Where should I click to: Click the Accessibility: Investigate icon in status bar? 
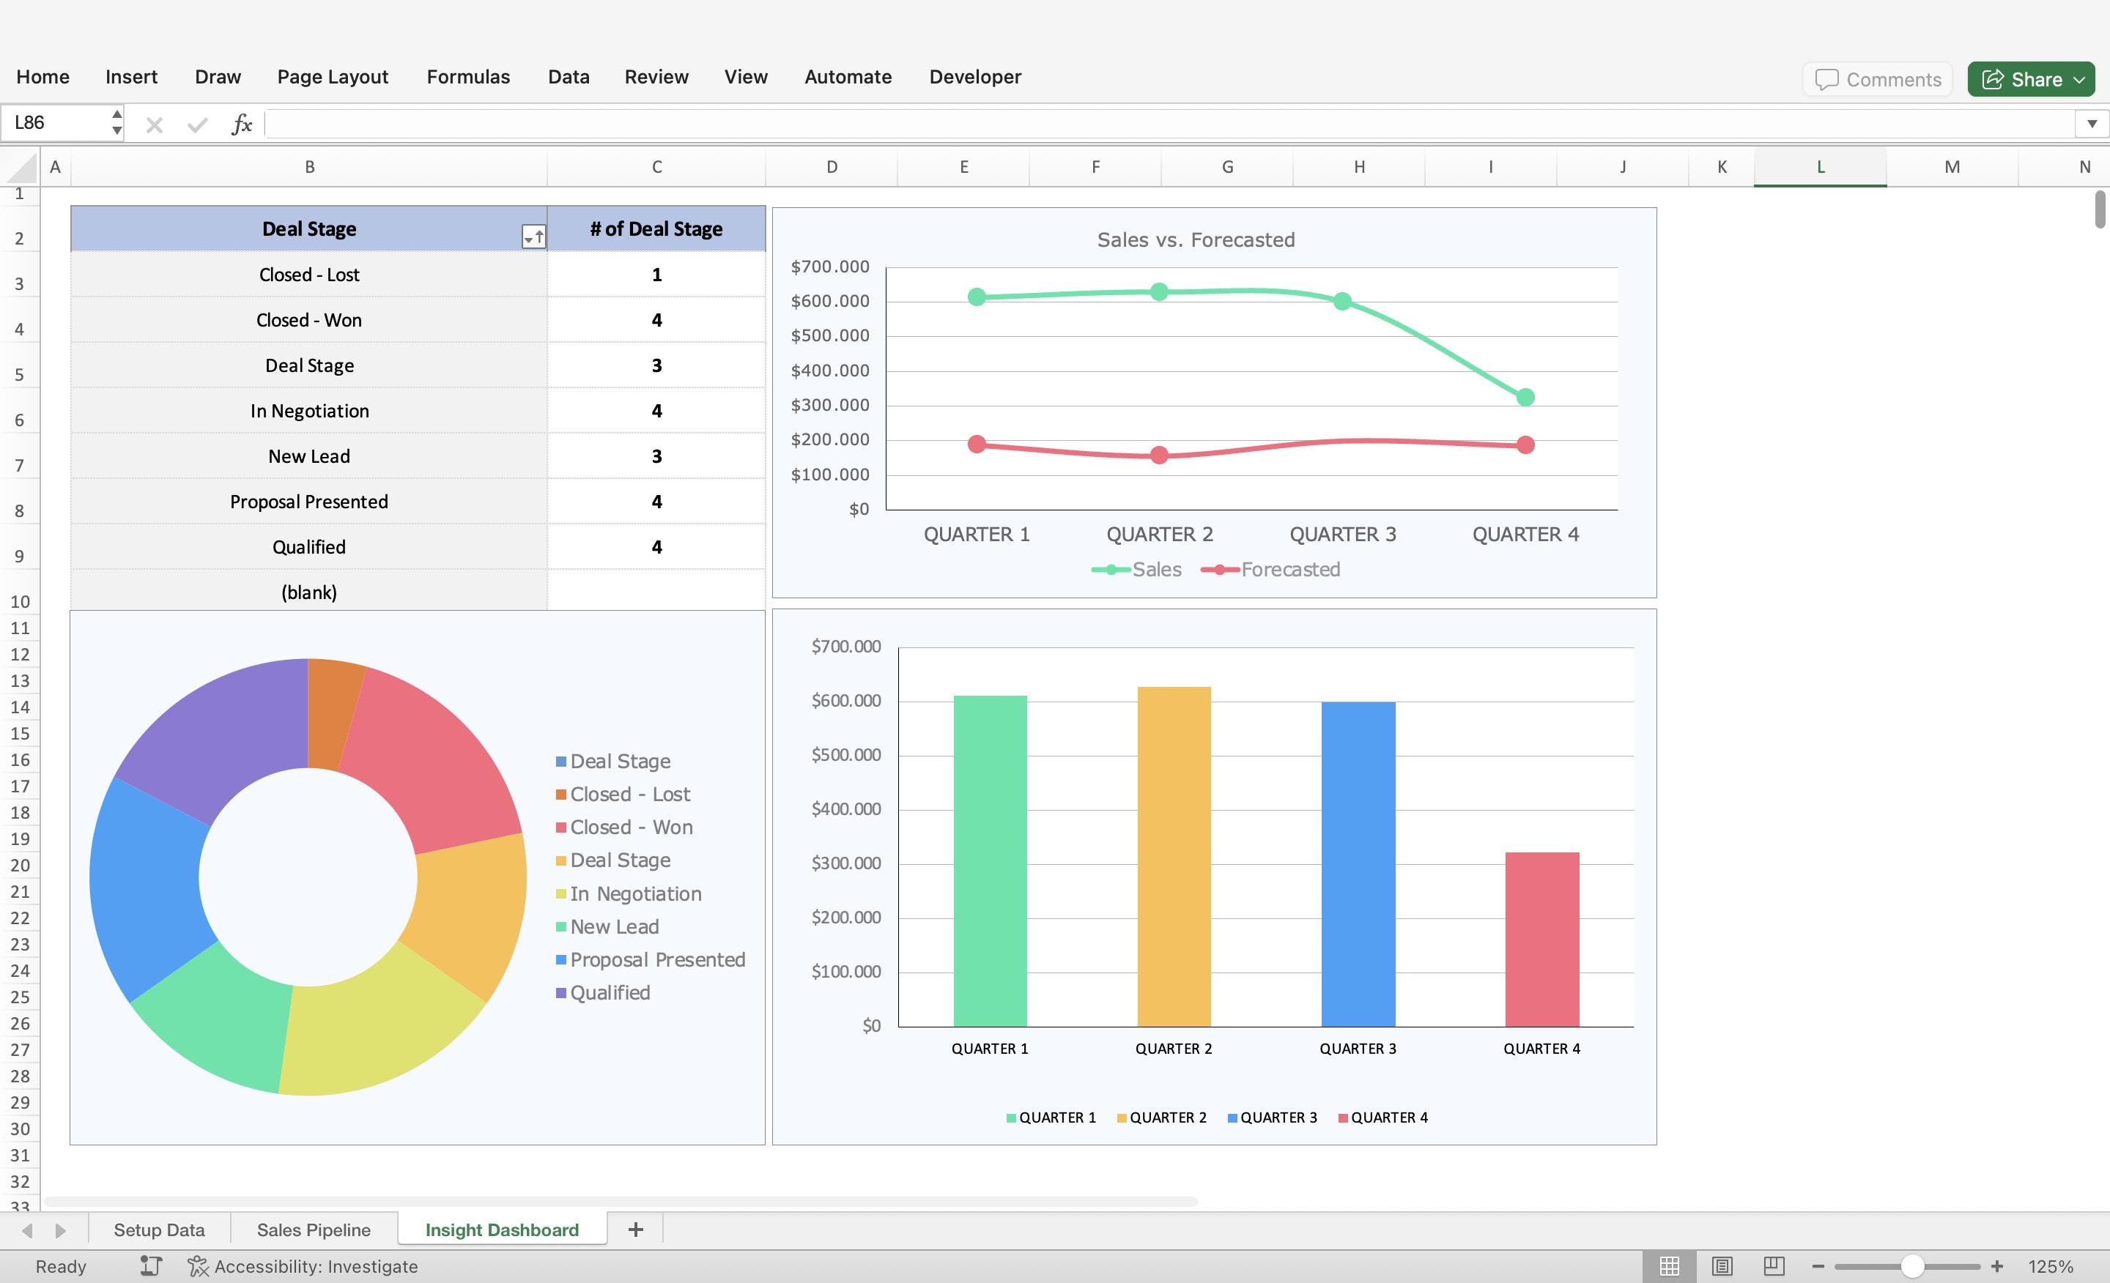pyautogui.click(x=197, y=1266)
